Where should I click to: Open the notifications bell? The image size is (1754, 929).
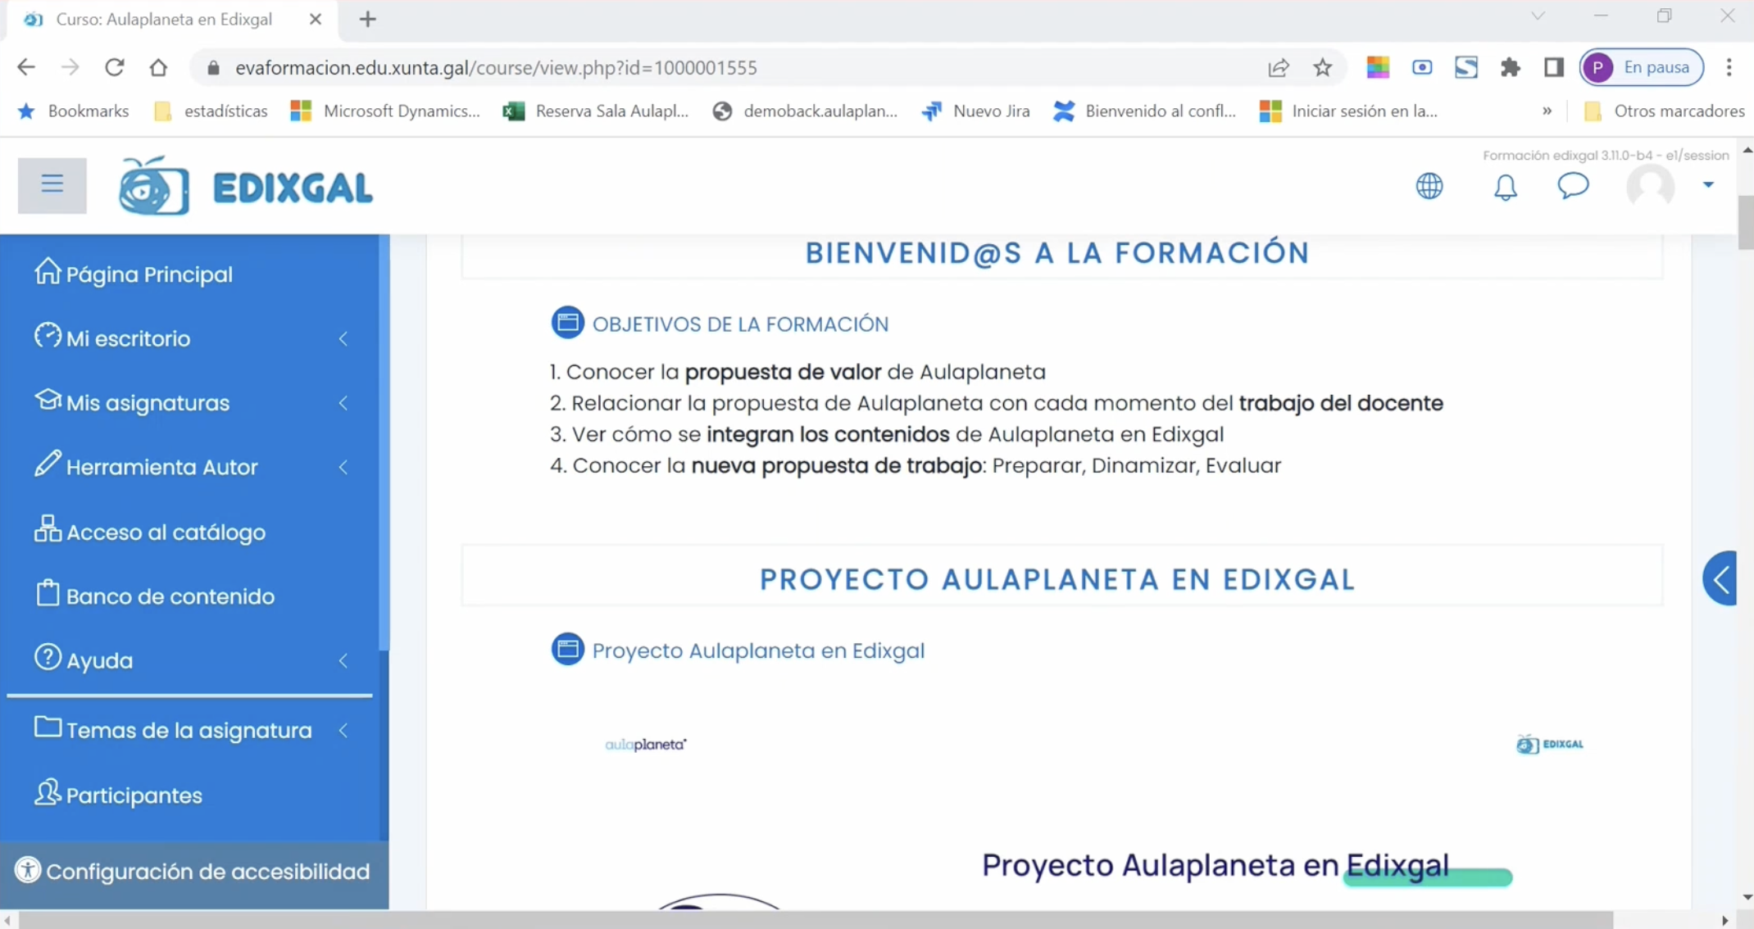point(1505,187)
